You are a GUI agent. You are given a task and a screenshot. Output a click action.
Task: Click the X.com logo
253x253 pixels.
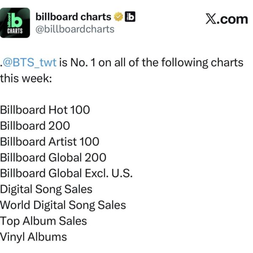tap(226, 19)
